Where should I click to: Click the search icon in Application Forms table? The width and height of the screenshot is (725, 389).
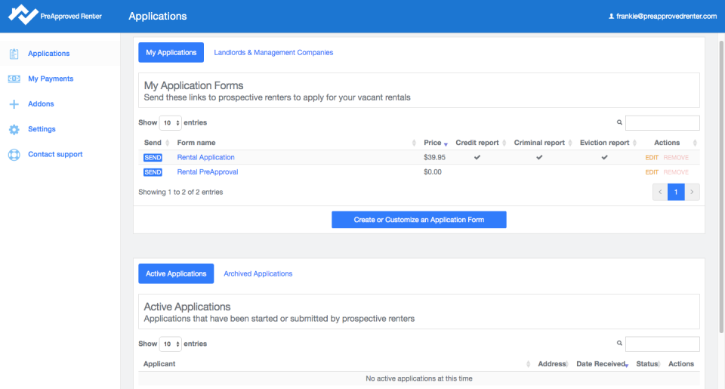coord(619,122)
